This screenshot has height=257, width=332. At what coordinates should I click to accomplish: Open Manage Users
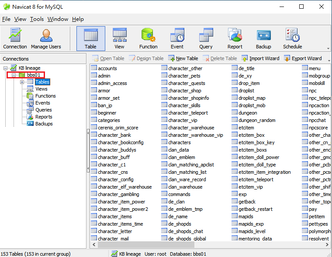(x=46, y=38)
